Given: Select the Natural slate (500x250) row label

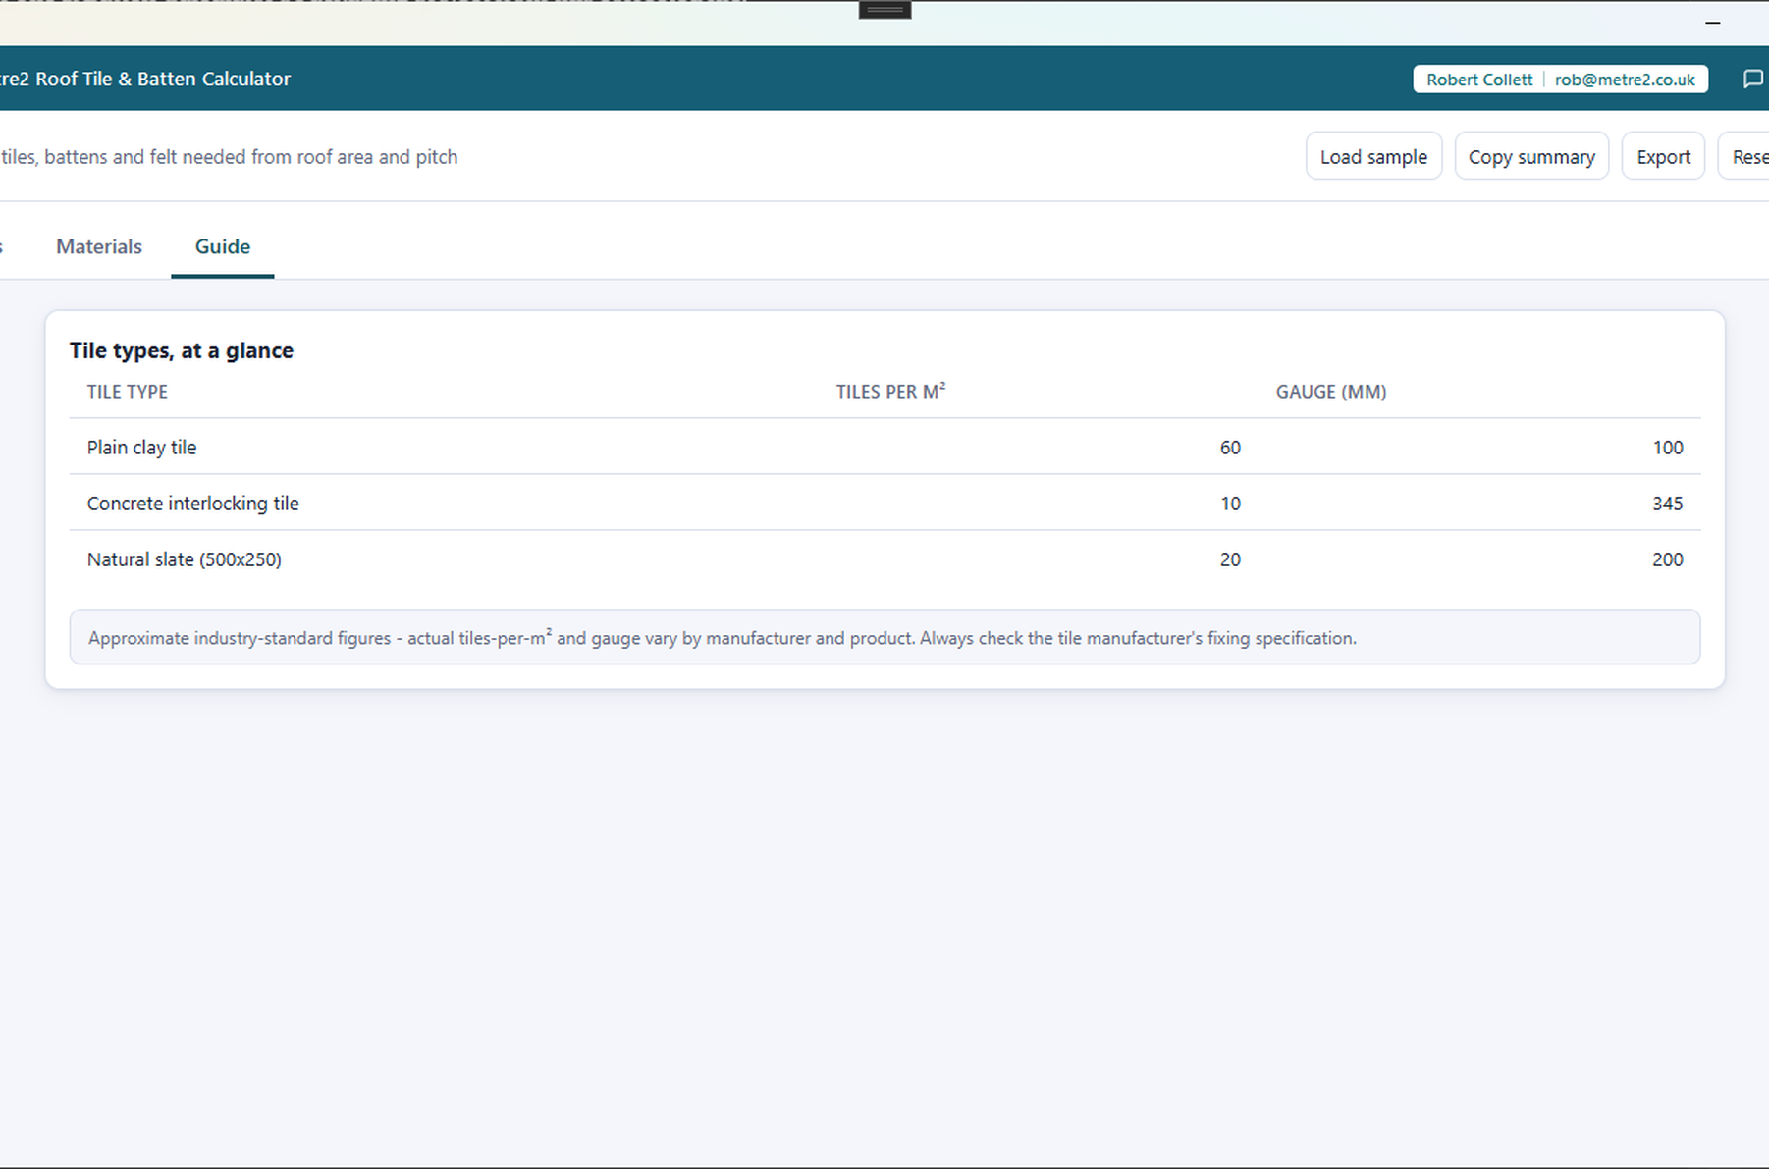Looking at the screenshot, I should click(x=184, y=559).
